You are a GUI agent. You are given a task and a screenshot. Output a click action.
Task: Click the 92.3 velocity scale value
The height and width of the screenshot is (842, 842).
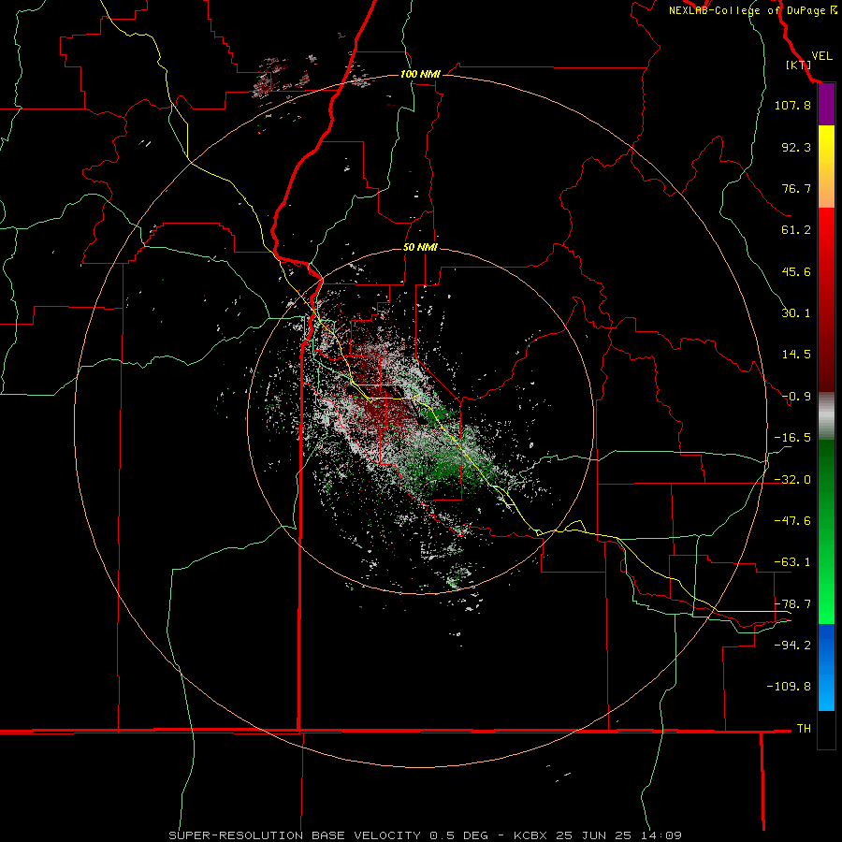point(796,147)
